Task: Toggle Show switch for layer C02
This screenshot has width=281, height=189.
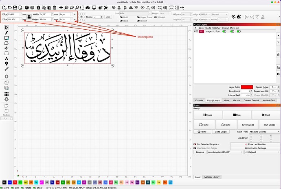Action: 233,31
